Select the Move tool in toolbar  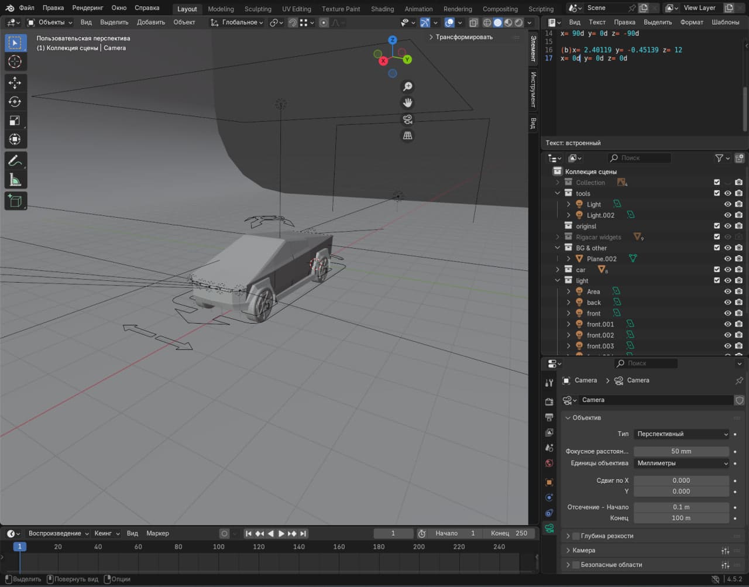[15, 83]
